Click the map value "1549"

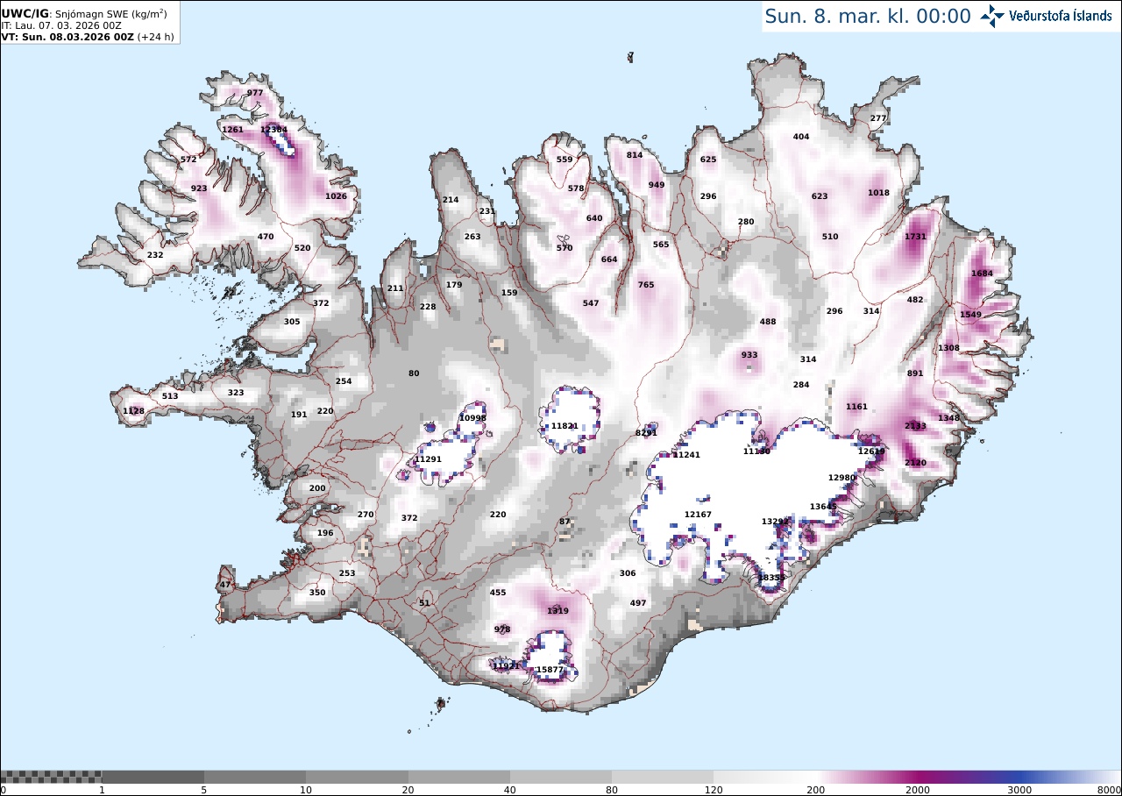(970, 315)
